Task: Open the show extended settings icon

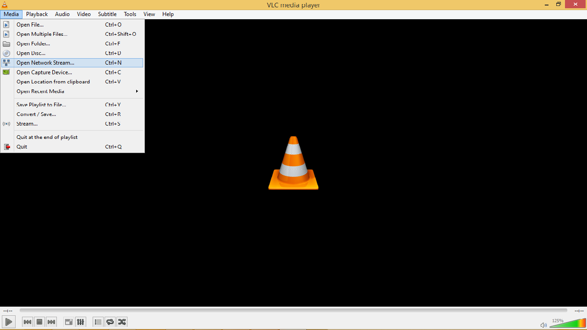Action: tap(80, 322)
